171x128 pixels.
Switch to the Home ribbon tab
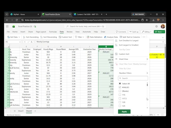pyautogui.click(x=15, y=32)
